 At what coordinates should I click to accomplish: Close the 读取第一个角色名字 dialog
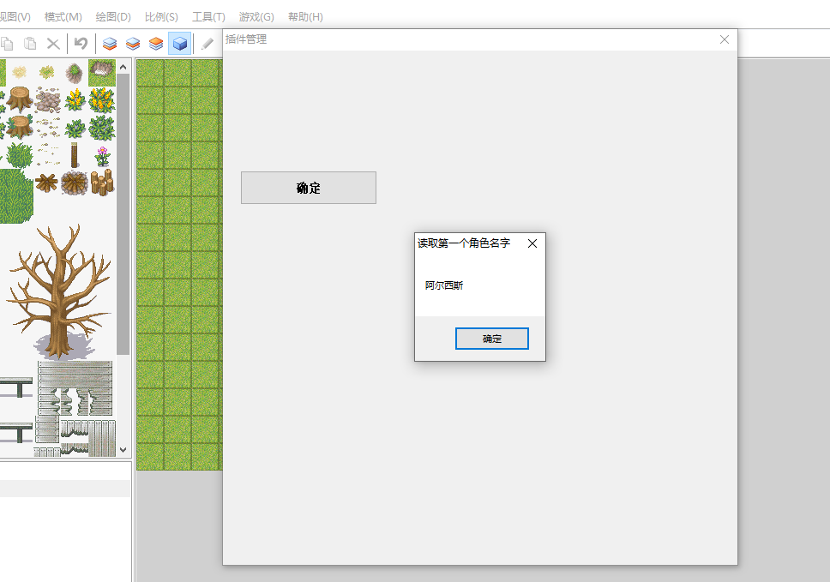tap(532, 243)
